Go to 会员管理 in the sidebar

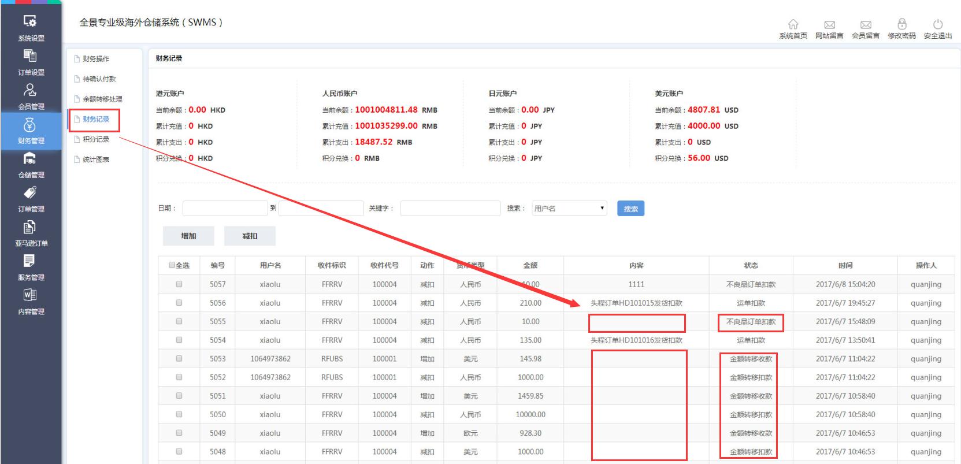[30, 96]
